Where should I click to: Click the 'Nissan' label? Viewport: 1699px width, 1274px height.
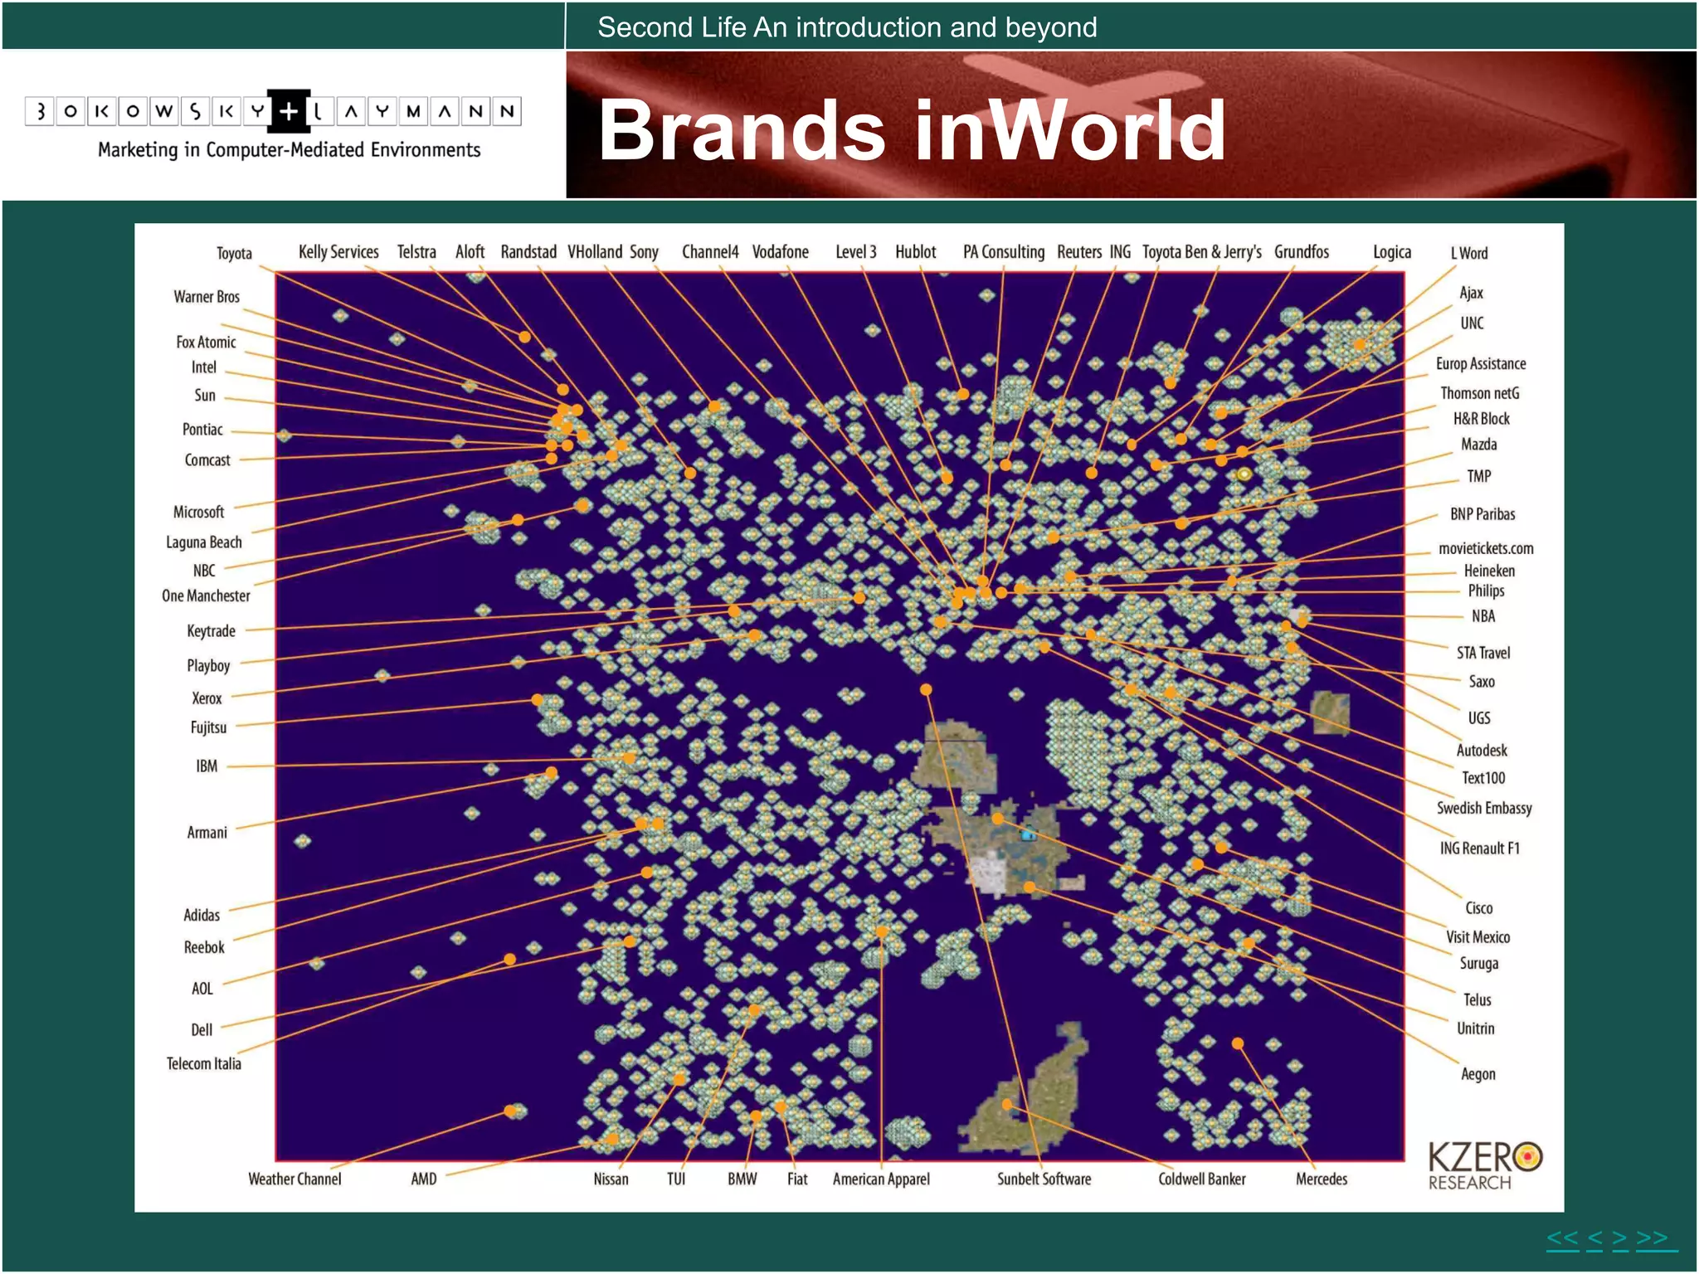[611, 1179]
